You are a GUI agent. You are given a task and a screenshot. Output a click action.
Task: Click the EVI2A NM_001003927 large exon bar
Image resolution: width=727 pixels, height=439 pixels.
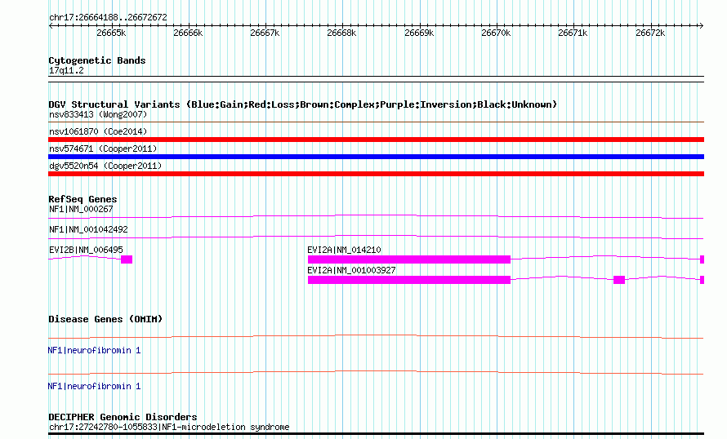click(x=409, y=280)
